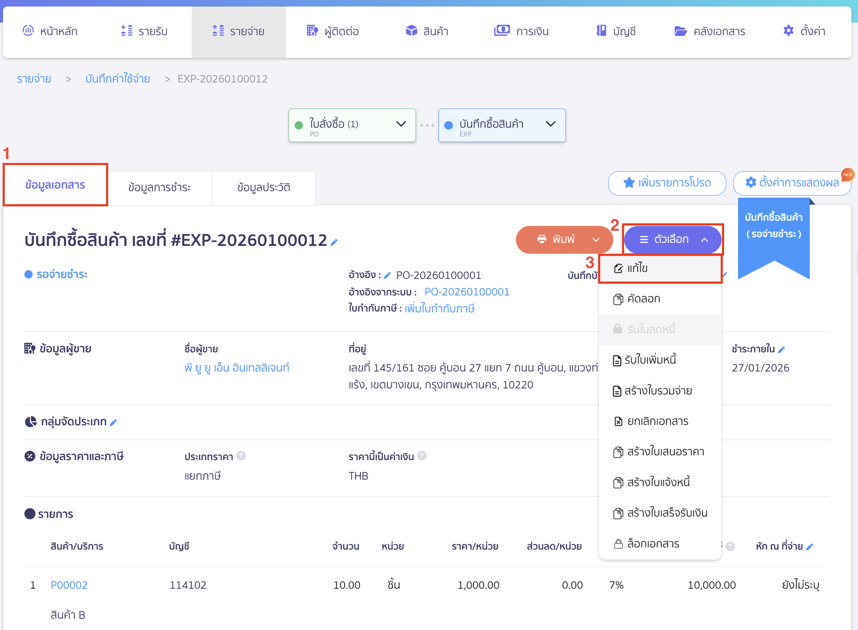Viewport: 858px width, 630px height.
Task: Click help icon beside ราคานี้เป็นค่าเงิน
Action: pyautogui.click(x=422, y=456)
